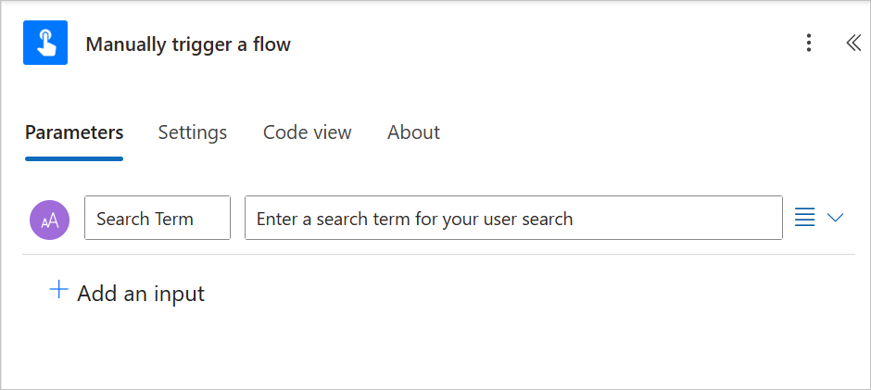Open the three-line input options menu icon

click(x=805, y=218)
